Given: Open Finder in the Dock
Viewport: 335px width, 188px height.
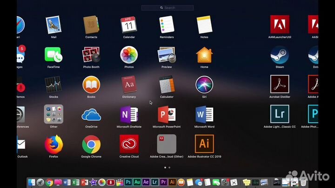Looking at the screenshot, I should (x=32, y=182).
